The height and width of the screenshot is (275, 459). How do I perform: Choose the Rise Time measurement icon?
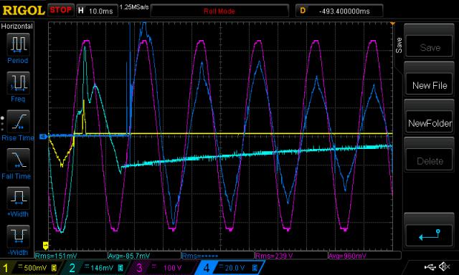(18, 121)
